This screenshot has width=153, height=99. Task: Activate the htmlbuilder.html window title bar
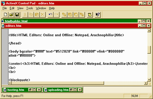tap(68, 21)
